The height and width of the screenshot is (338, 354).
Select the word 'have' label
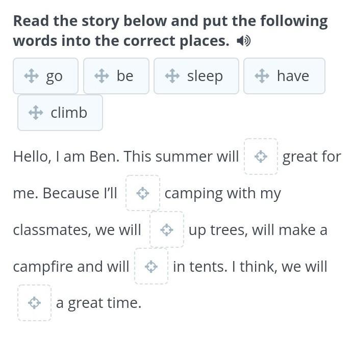click(x=293, y=76)
